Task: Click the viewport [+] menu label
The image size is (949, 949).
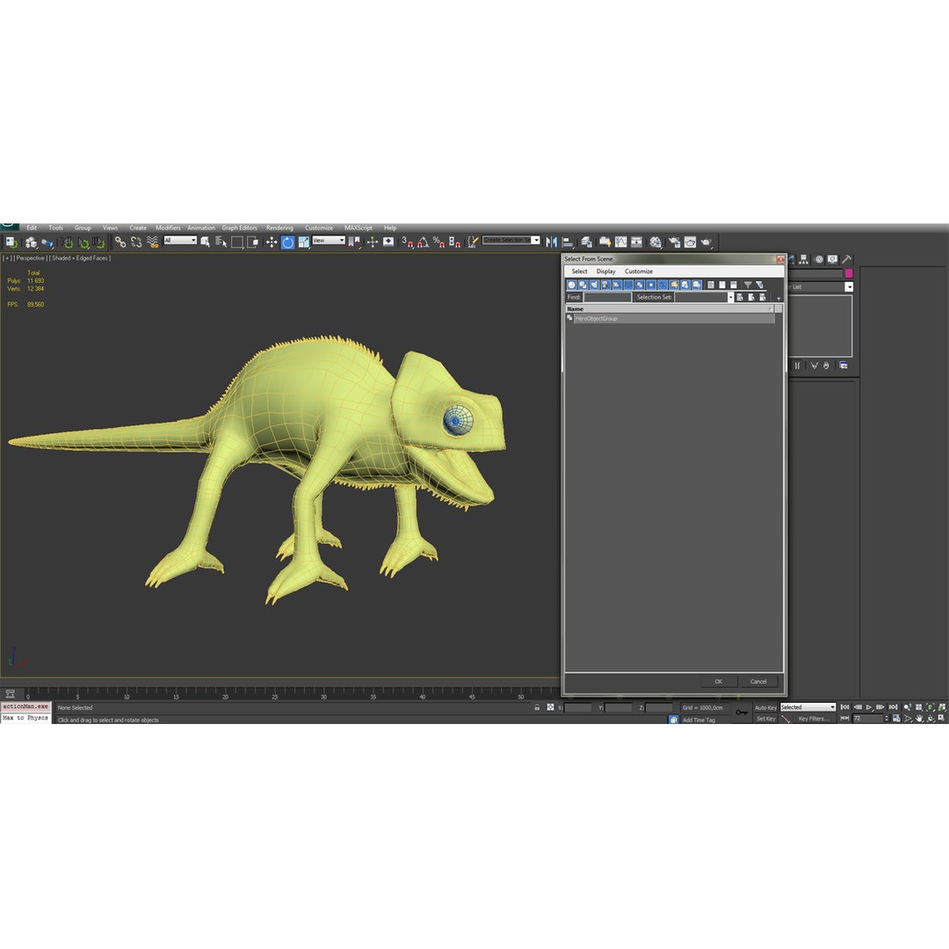Action: 7,257
